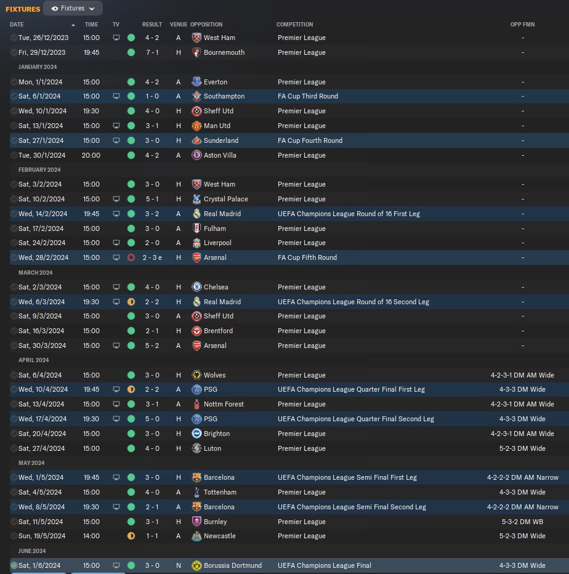This screenshot has width=569, height=574.
Task: Select the JUNE 2024 month header
Action: point(32,551)
